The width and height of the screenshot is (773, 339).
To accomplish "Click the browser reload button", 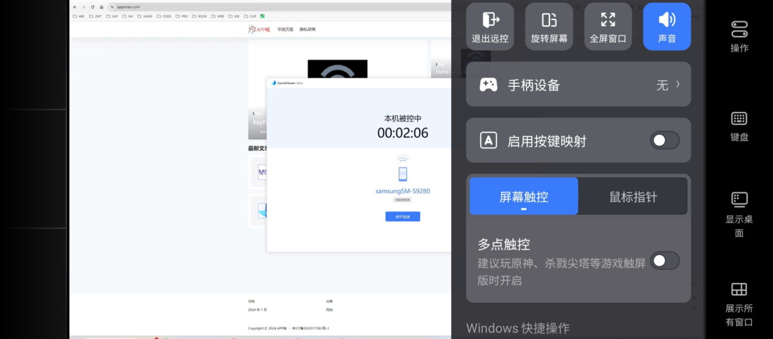I will pyautogui.click(x=93, y=6).
